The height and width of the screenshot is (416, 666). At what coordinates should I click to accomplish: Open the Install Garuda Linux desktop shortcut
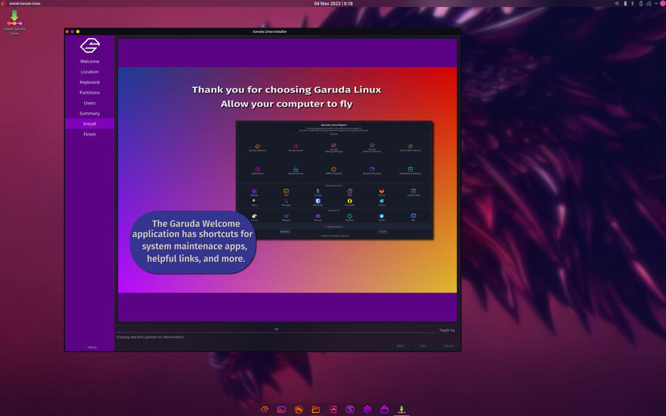pyautogui.click(x=14, y=22)
